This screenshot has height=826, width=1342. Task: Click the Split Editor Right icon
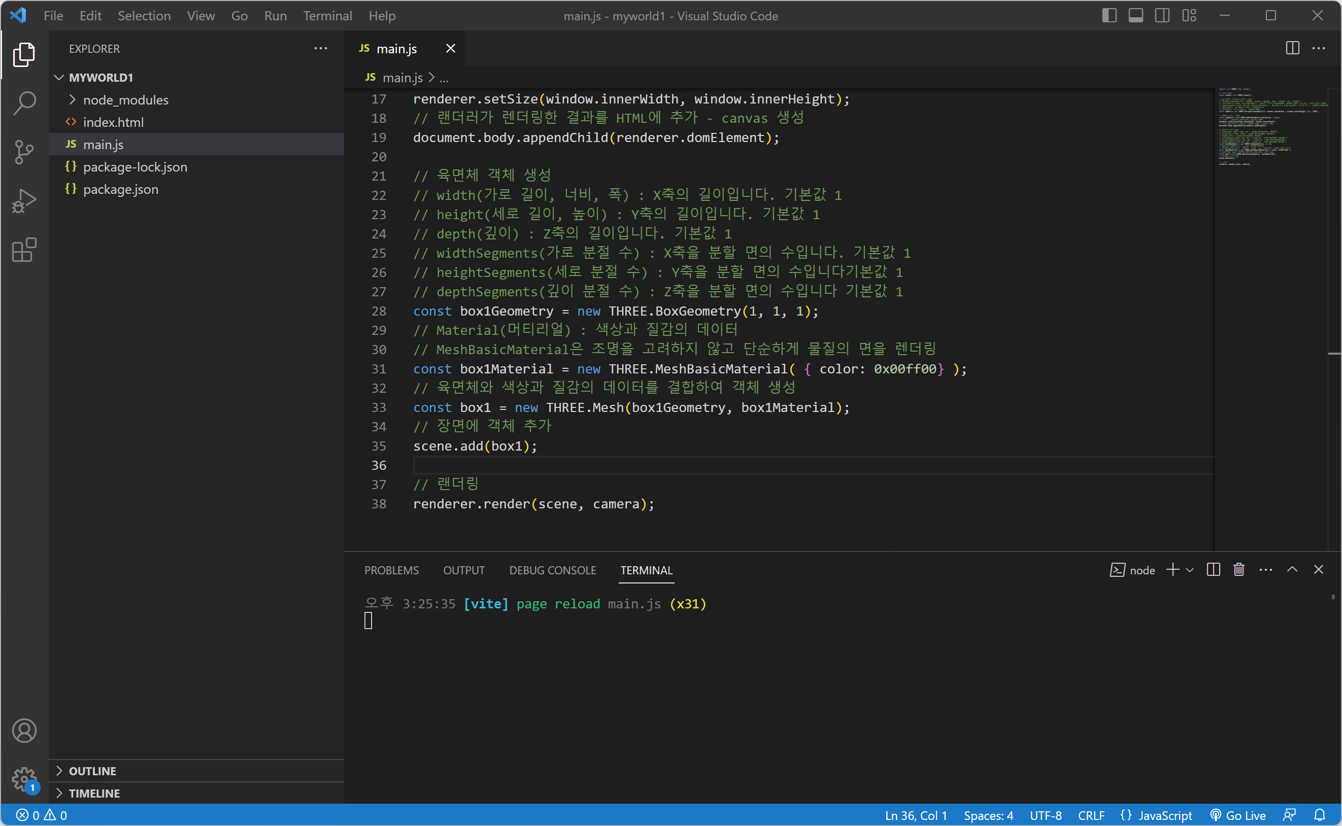click(1292, 48)
